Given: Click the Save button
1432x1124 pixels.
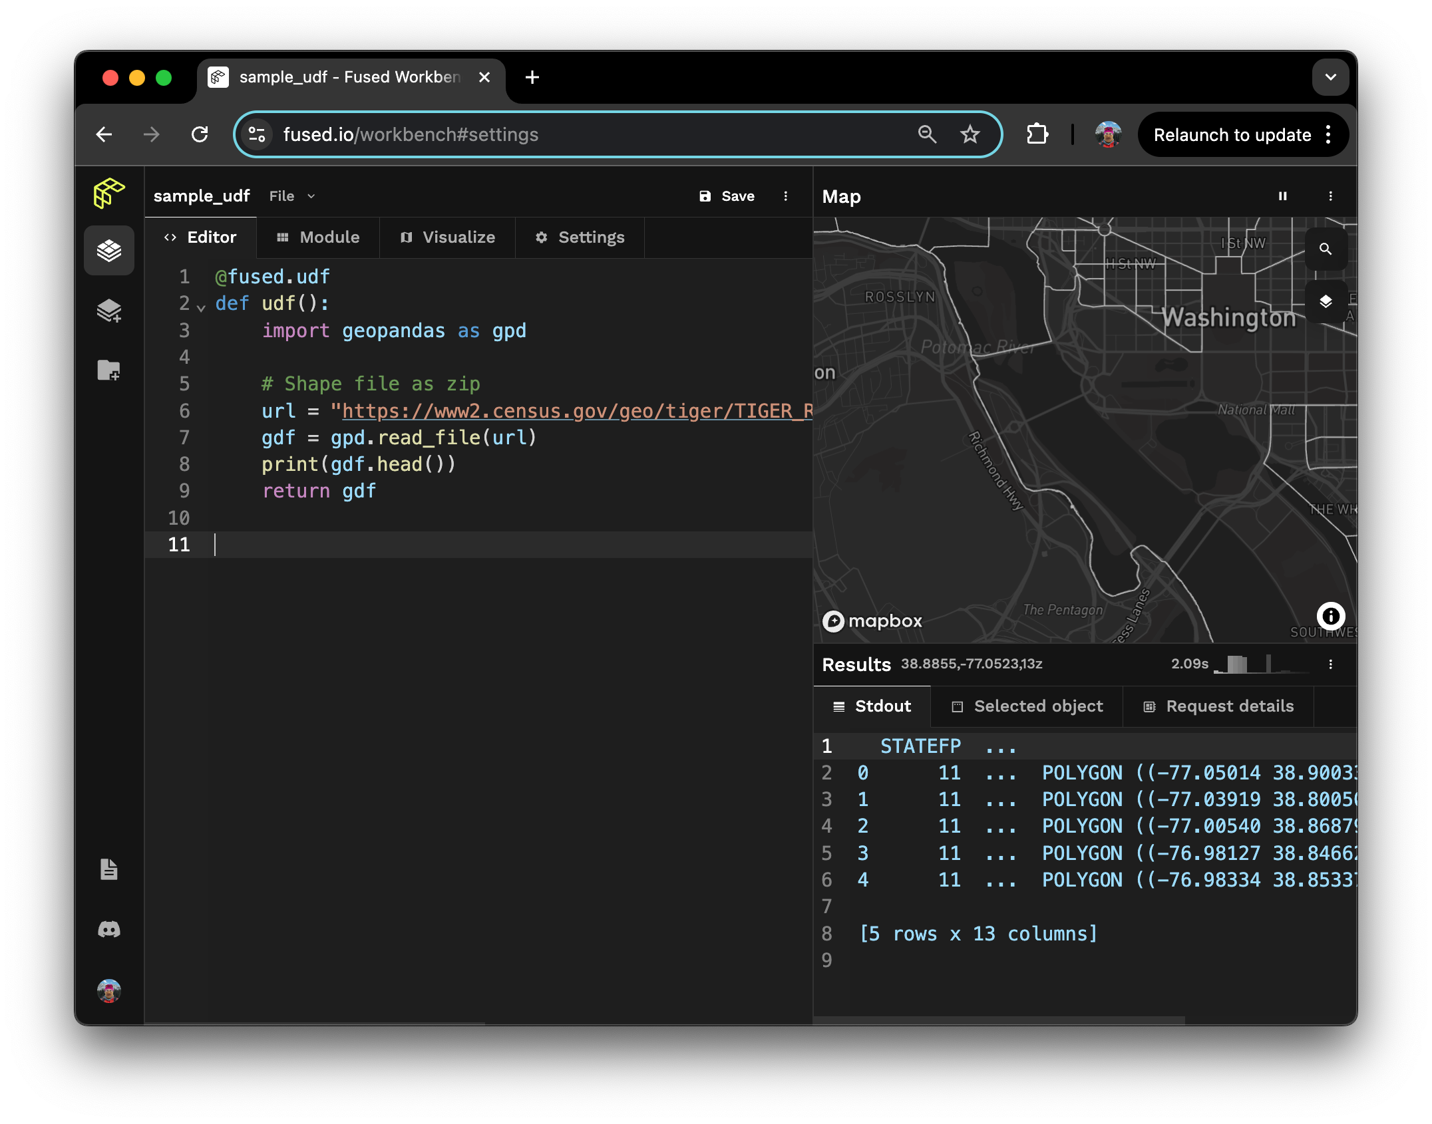Looking at the screenshot, I should tap(727, 196).
